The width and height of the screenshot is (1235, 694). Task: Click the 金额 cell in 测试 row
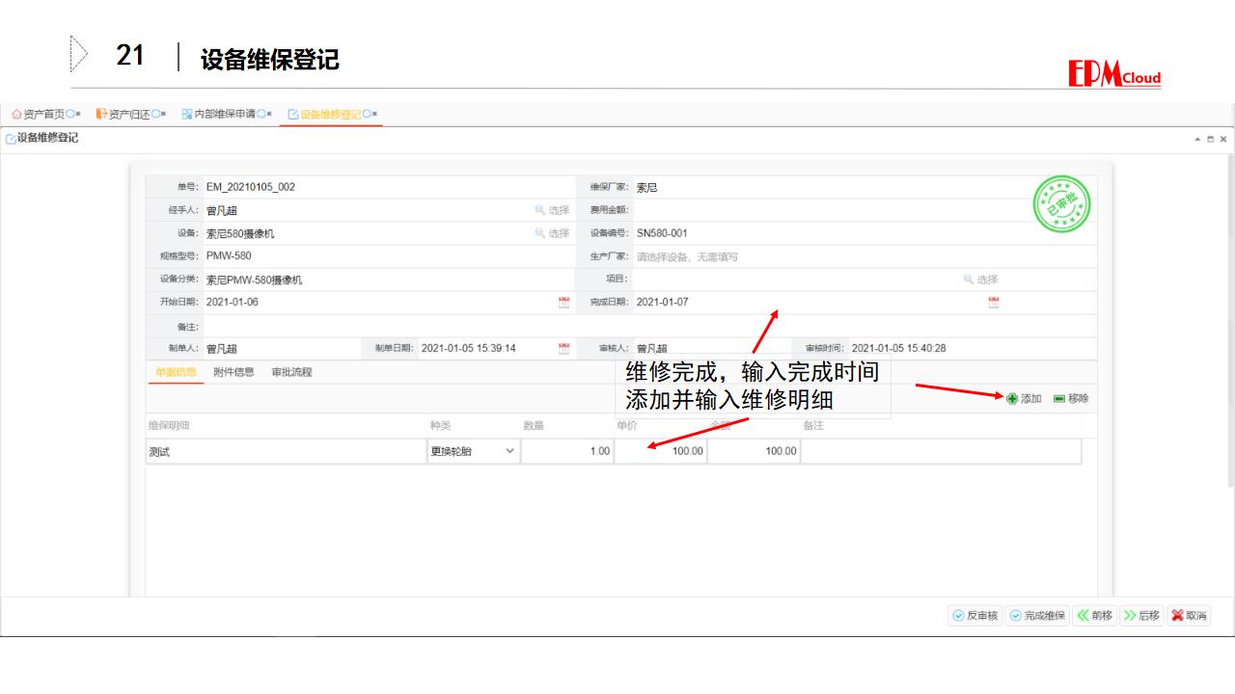[754, 451]
